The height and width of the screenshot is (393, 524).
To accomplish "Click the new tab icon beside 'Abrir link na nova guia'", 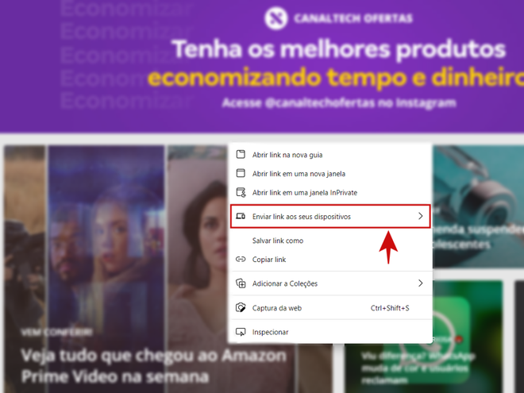I will [x=241, y=154].
